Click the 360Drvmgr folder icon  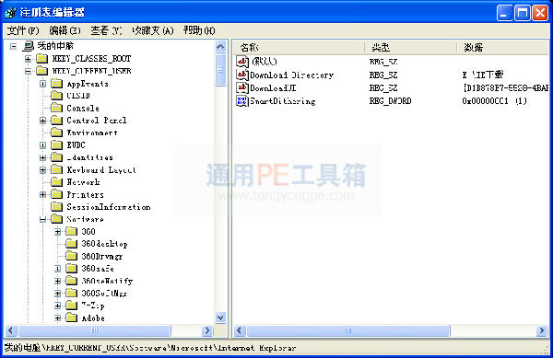pyautogui.click(x=72, y=256)
